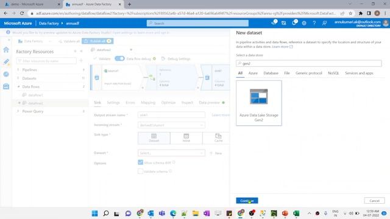The width and height of the screenshot is (390, 219).
Task: Click the Continue button
Action: pyautogui.click(x=247, y=201)
